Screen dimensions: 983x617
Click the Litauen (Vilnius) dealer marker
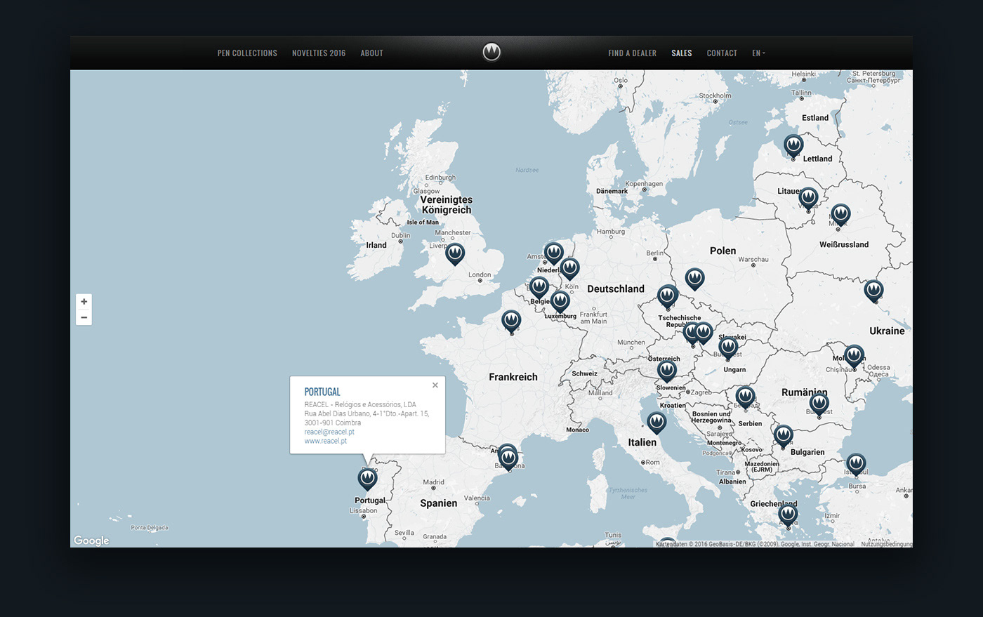(808, 199)
